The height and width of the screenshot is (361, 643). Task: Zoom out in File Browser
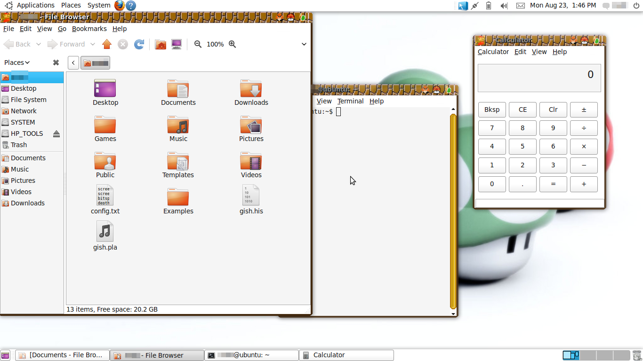point(198,44)
